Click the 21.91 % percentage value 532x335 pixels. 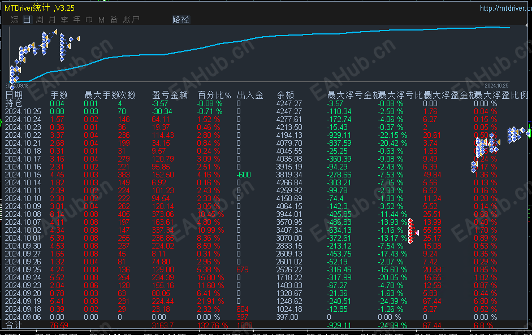[211, 301]
